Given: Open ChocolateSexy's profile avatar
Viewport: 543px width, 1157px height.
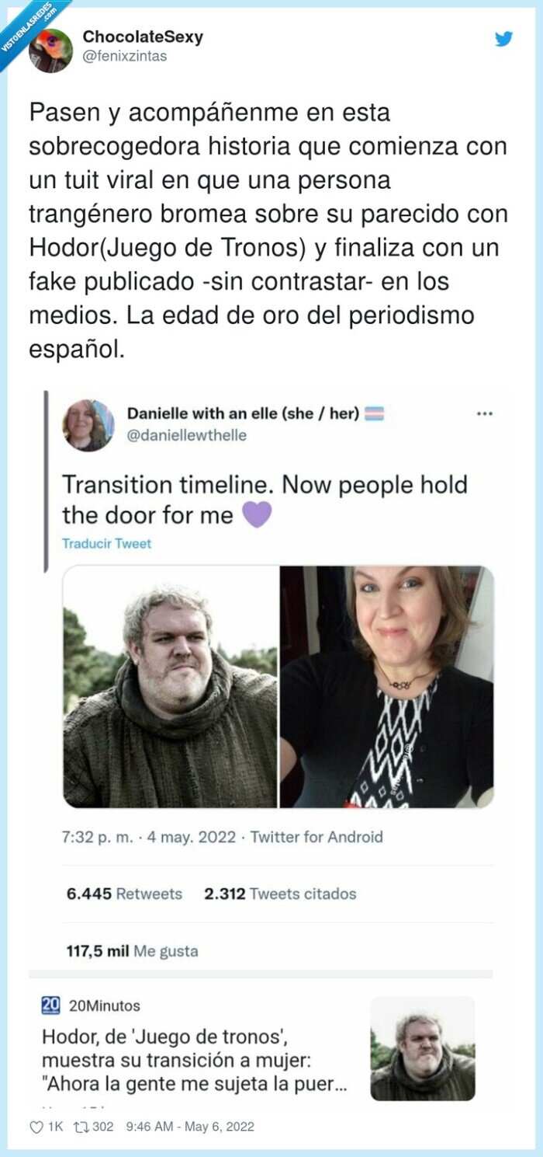Looking at the screenshot, I should (x=50, y=51).
